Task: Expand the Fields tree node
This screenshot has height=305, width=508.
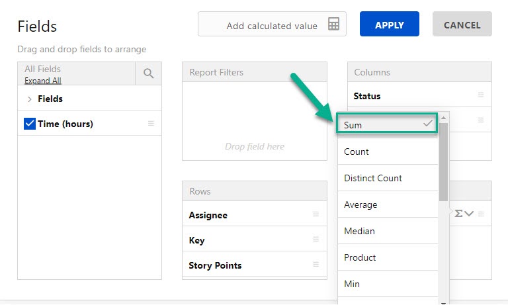Action: pyautogui.click(x=30, y=99)
